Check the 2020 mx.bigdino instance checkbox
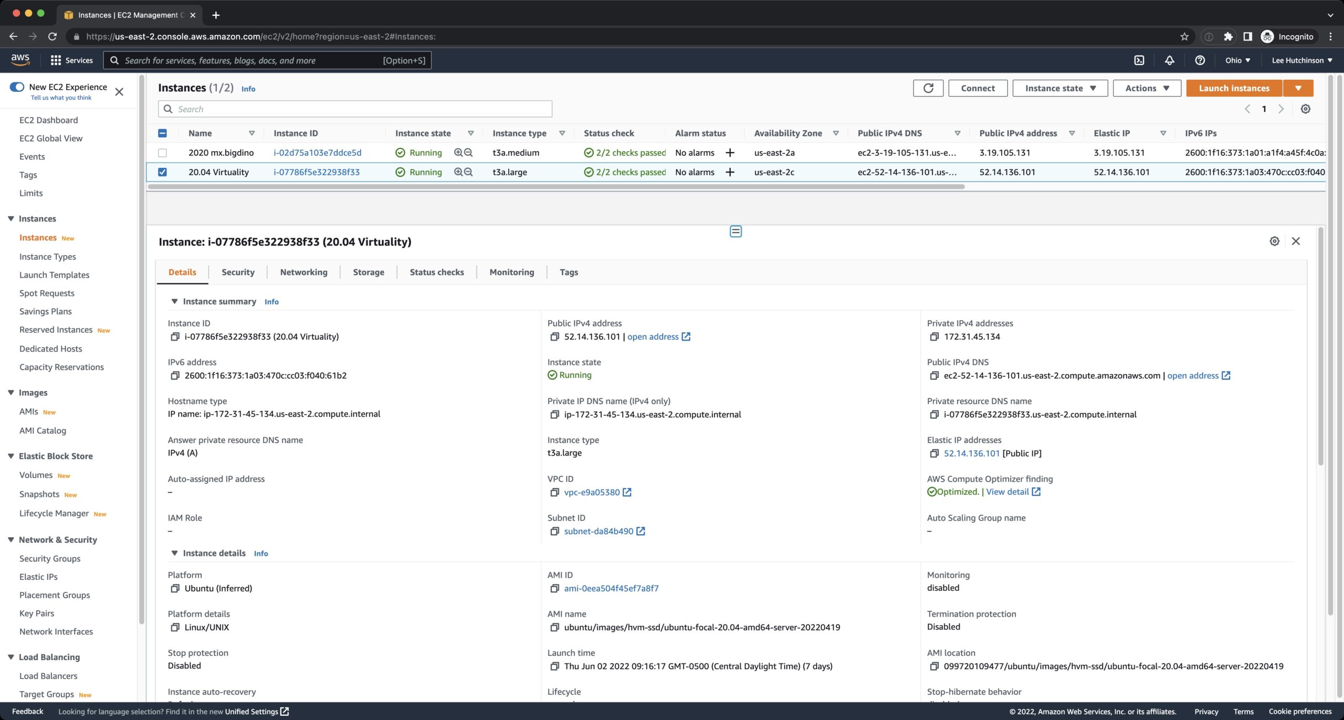1344x720 pixels. [x=163, y=153]
